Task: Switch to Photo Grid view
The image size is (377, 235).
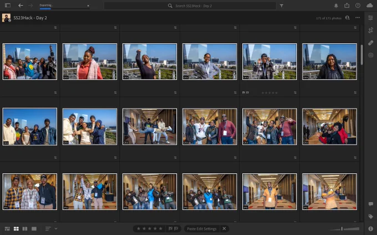Action: [7, 229]
